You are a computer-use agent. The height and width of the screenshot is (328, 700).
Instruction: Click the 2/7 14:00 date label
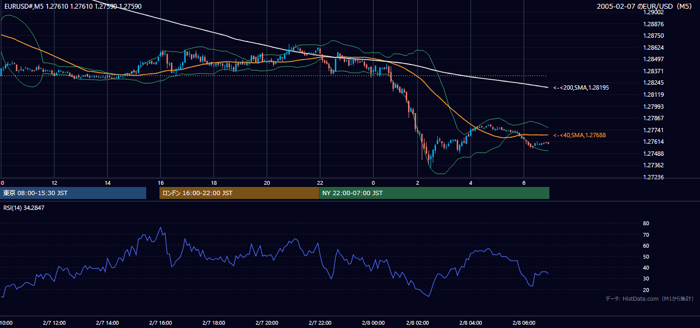107,323
